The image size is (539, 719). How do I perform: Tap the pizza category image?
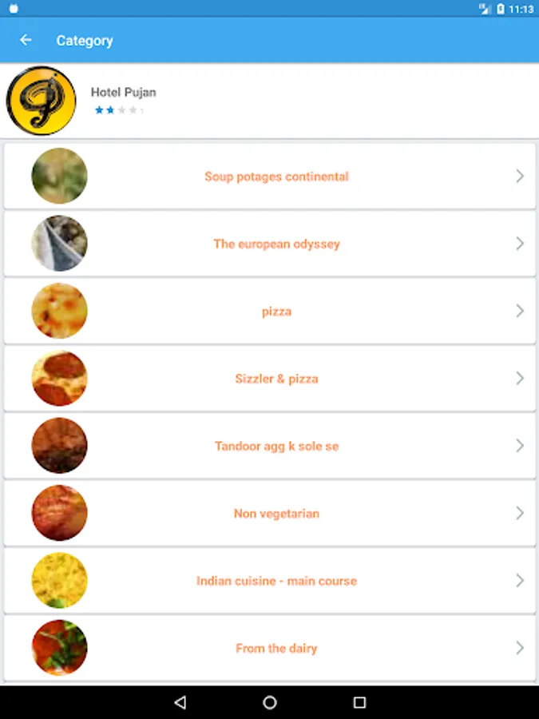point(59,311)
